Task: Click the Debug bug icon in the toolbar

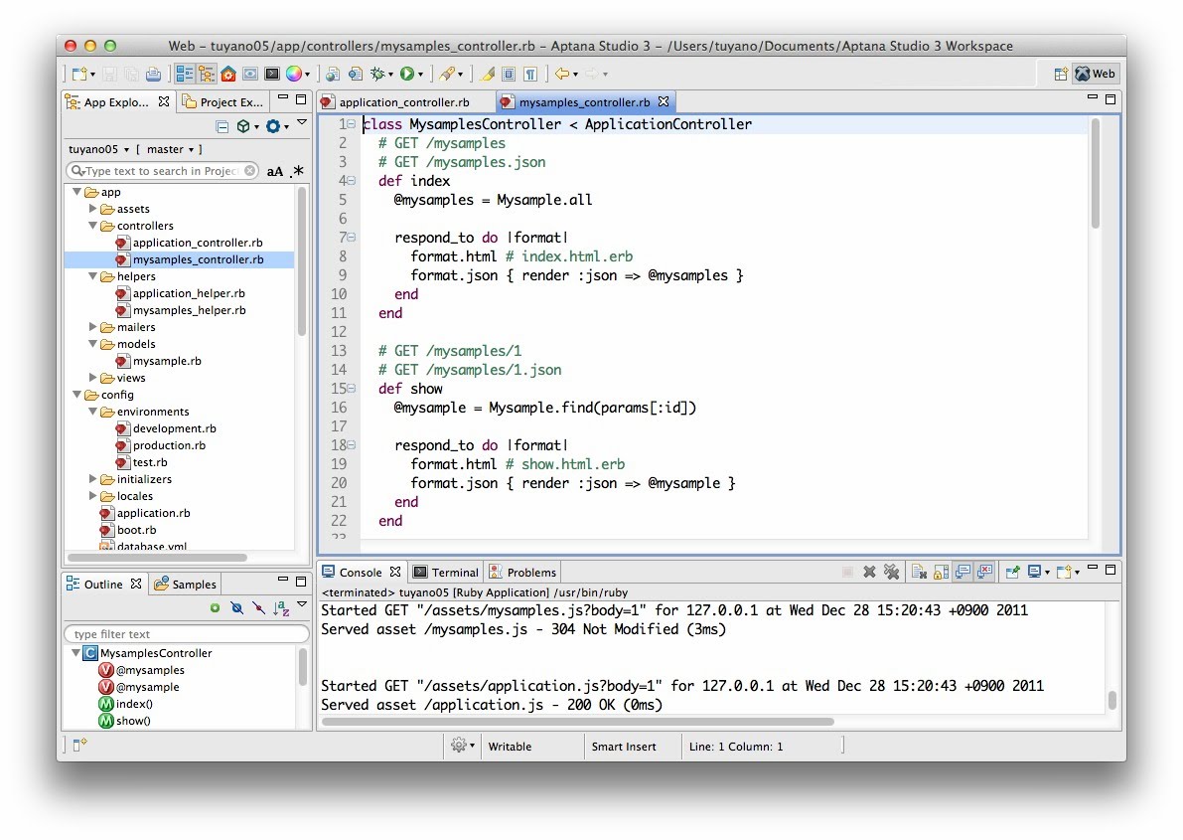Action: tap(377, 74)
